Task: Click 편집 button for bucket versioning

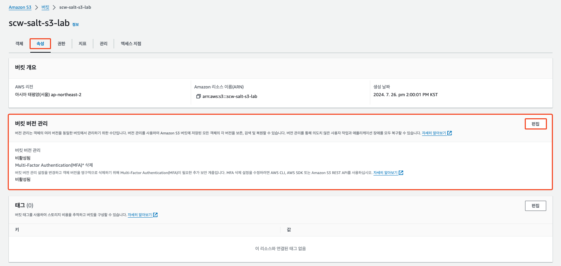Action: click(x=535, y=124)
